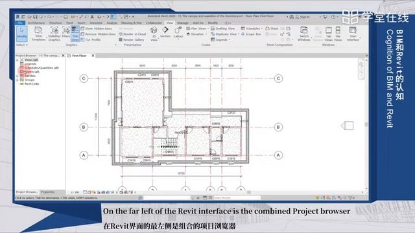
Task: Switch to the Properties panel tab
Action: tap(47, 192)
